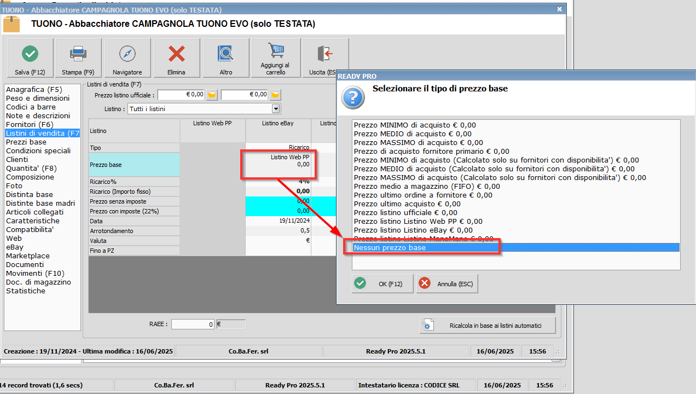Open the Statistiche section

coord(26,291)
